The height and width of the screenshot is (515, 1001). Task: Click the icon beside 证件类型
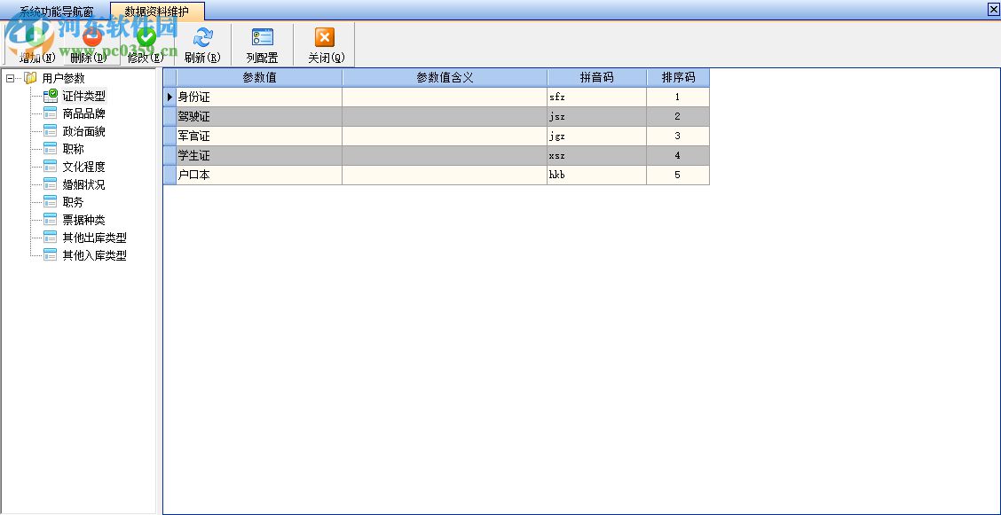pos(51,97)
